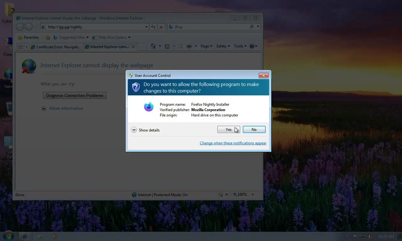Click Yes in the User Account Control dialog
The width and height of the screenshot is (402, 241).
[x=229, y=130]
